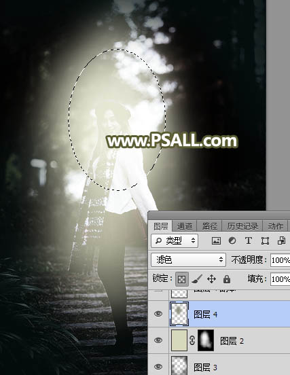Filter layers by shape icon
The height and width of the screenshot is (375, 290).
265,240
